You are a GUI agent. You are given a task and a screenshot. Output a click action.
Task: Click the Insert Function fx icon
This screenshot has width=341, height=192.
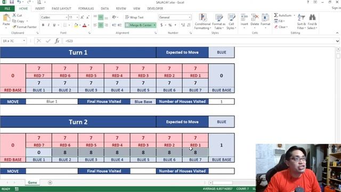57,41
